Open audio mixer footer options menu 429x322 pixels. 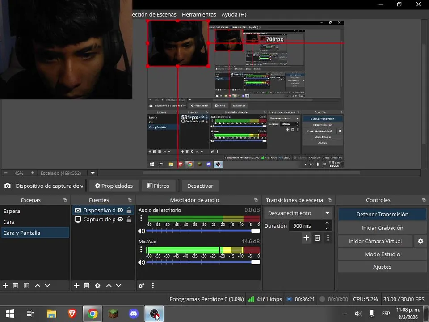[x=153, y=286]
